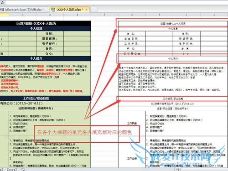The width and height of the screenshot is (228, 171).
Task: Click the Excel file icon on 个人简历 tab
Action: tap(53, 10)
